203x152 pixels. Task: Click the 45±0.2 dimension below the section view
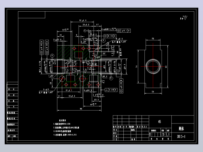(72, 96)
